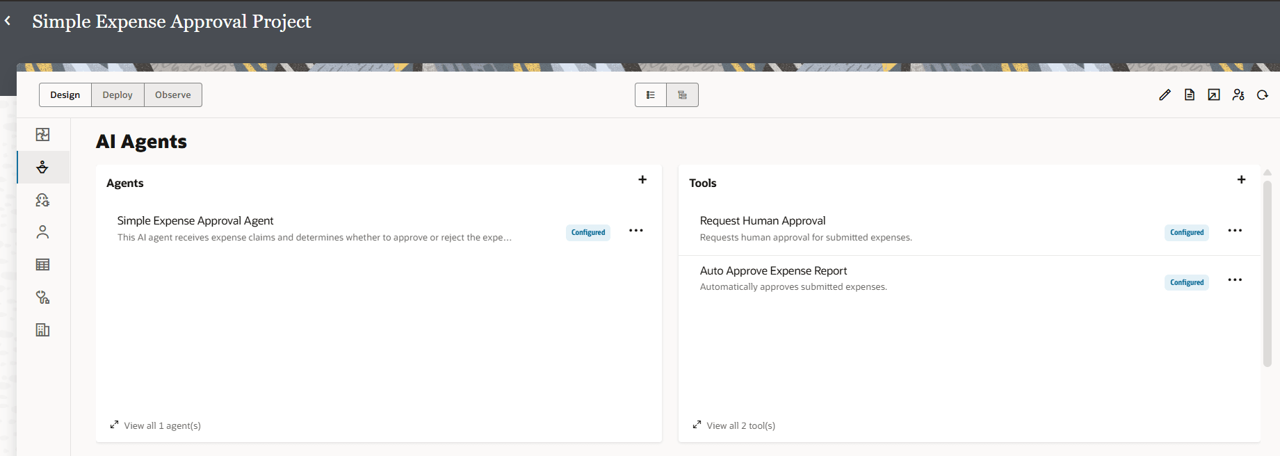Open the puzzle-piece integrations sidebar icon

click(42, 135)
